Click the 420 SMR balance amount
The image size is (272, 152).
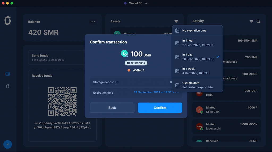(43, 32)
